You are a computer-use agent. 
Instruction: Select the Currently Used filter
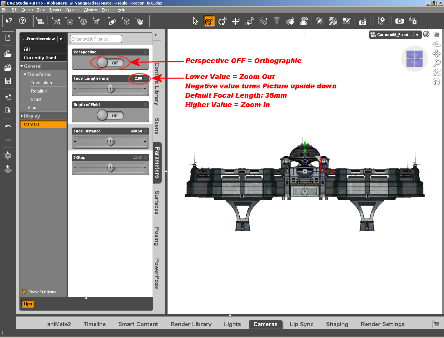coord(40,58)
